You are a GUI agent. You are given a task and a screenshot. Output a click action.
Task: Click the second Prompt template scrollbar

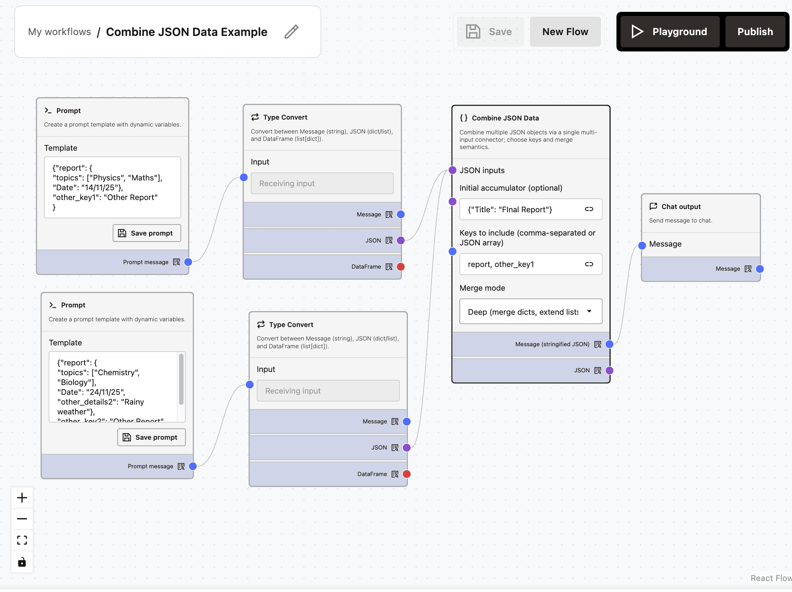(181, 380)
